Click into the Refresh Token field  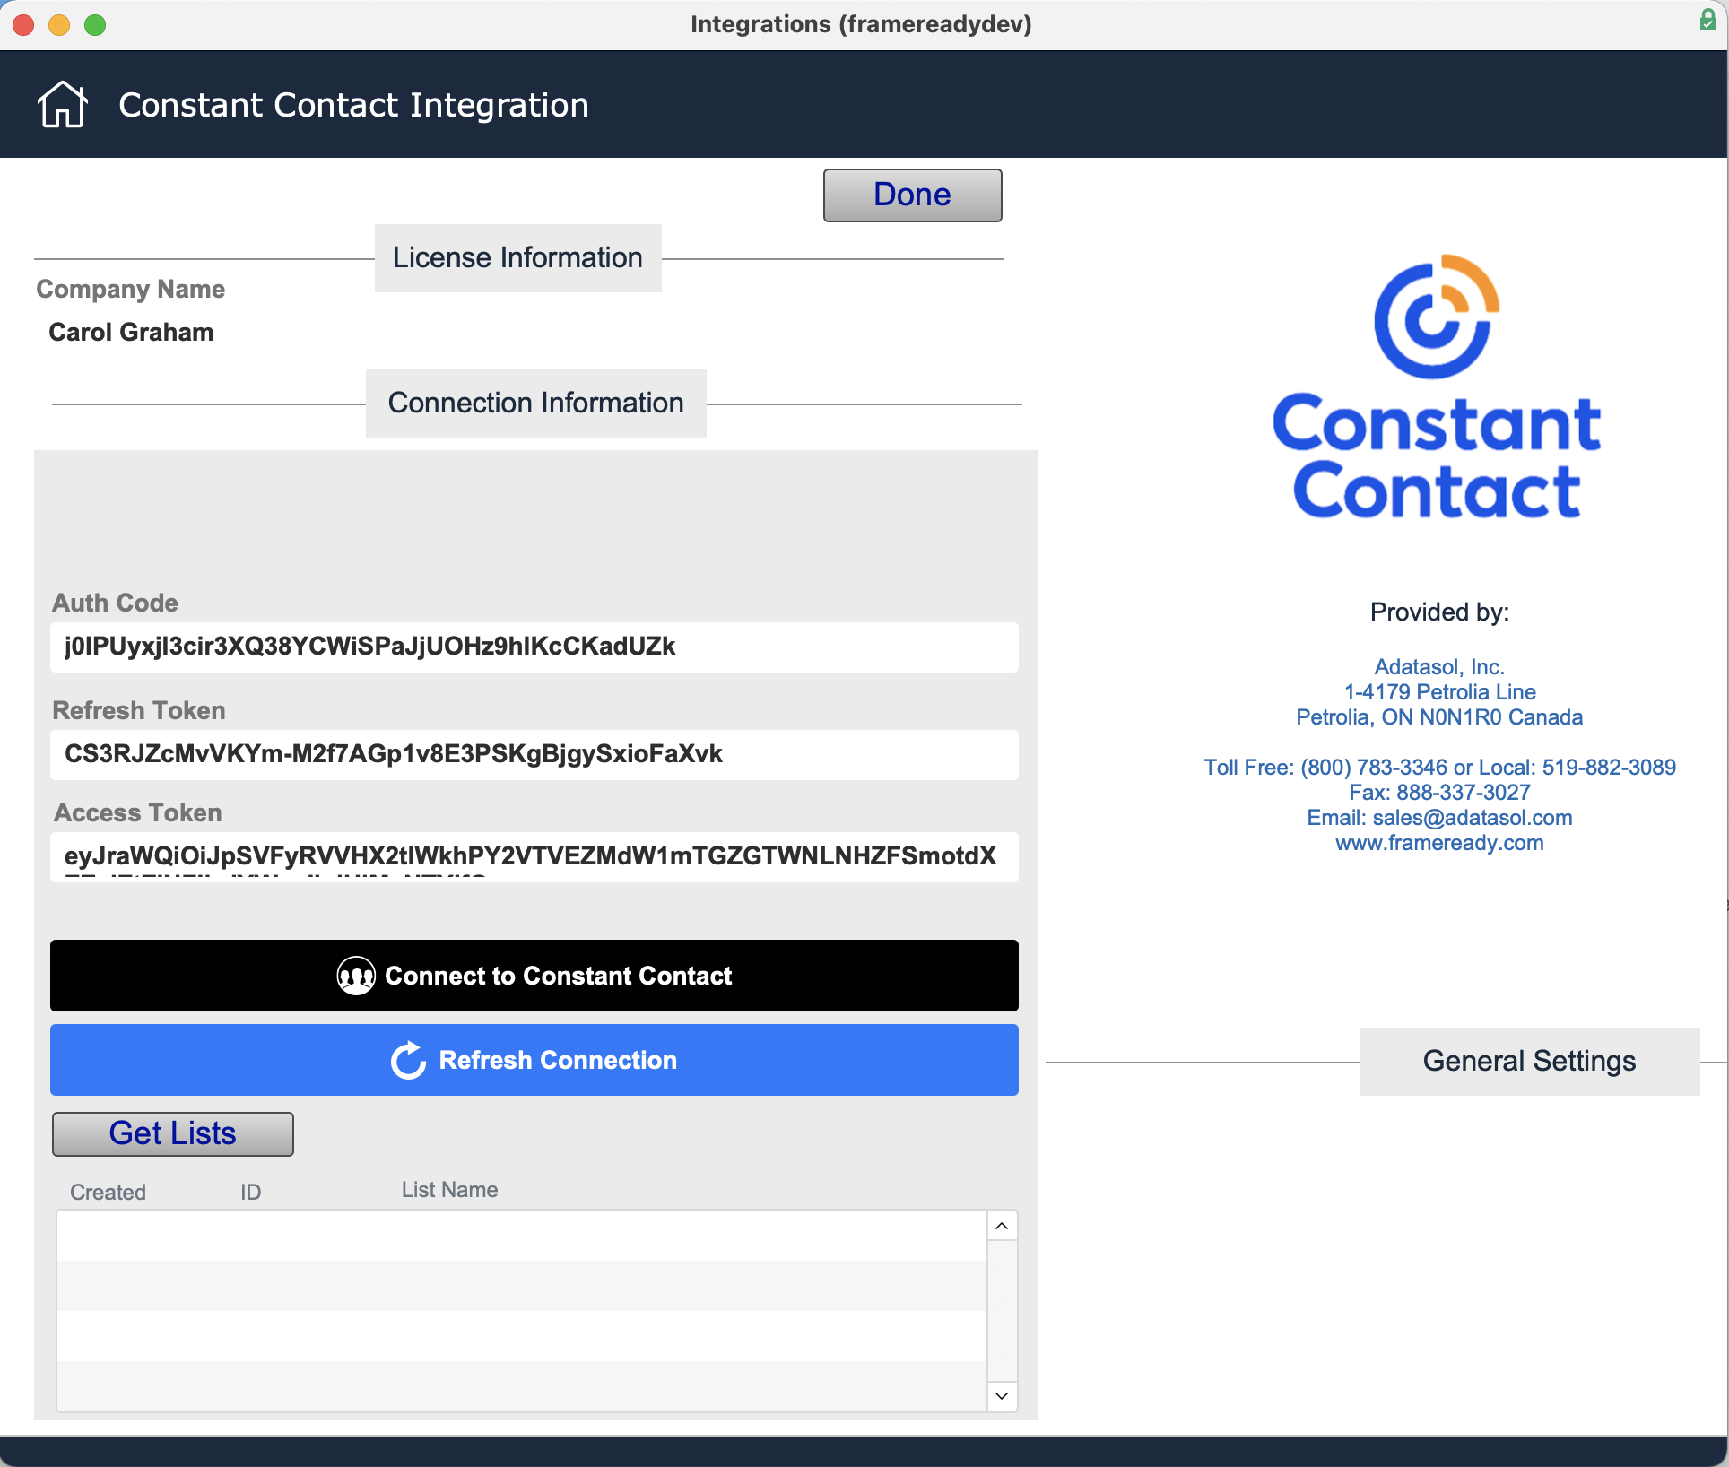pos(534,755)
